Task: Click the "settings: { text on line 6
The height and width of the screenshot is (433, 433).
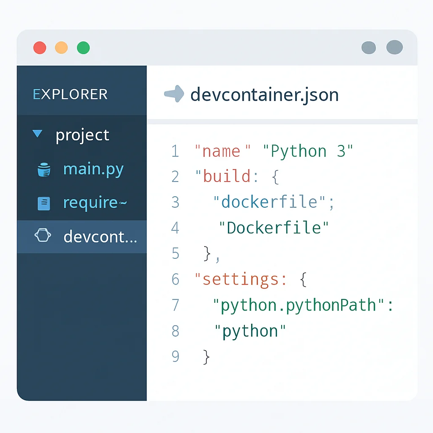Action: pyautogui.click(x=250, y=280)
